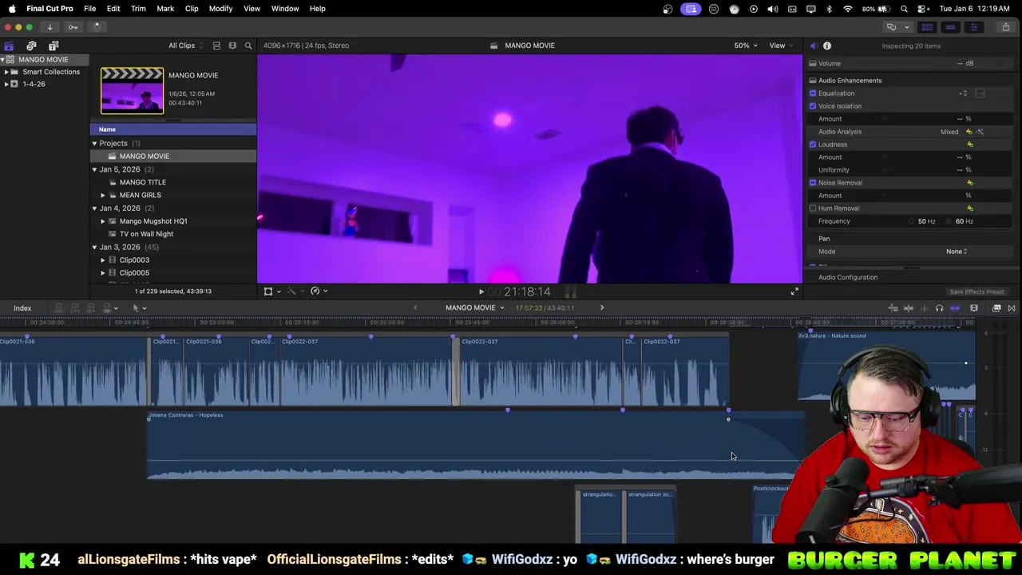Collapse the Jan 5, 2026 group
This screenshot has width=1022, height=575.
pyautogui.click(x=94, y=169)
